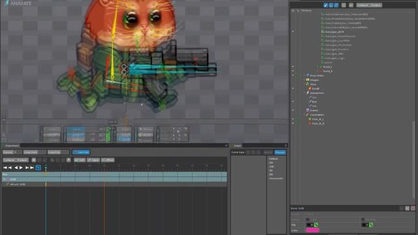Viewport: 418px width, 235px height.
Task: Toggle visibility dot for Hand_R row
Action: click(x=293, y=71)
